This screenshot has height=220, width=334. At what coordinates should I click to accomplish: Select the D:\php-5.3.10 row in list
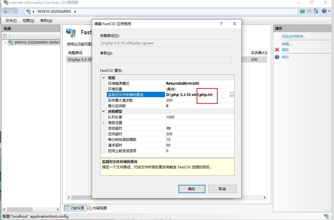click(80, 59)
